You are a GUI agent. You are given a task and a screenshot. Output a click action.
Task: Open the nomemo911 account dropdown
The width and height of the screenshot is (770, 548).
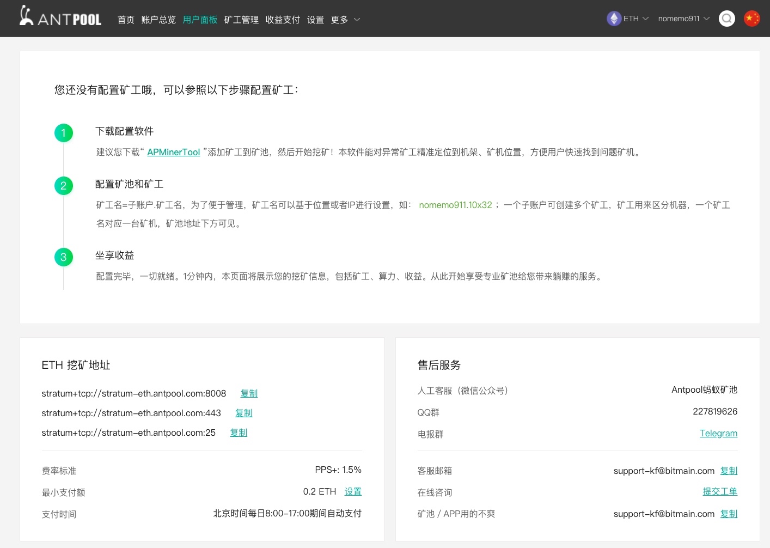684,19
